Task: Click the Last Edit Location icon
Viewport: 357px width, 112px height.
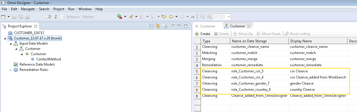Action: click(164, 17)
